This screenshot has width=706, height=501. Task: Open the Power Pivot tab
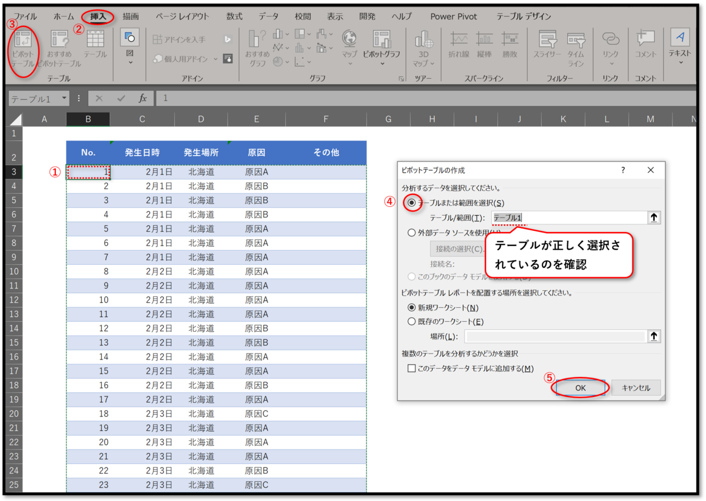454,16
